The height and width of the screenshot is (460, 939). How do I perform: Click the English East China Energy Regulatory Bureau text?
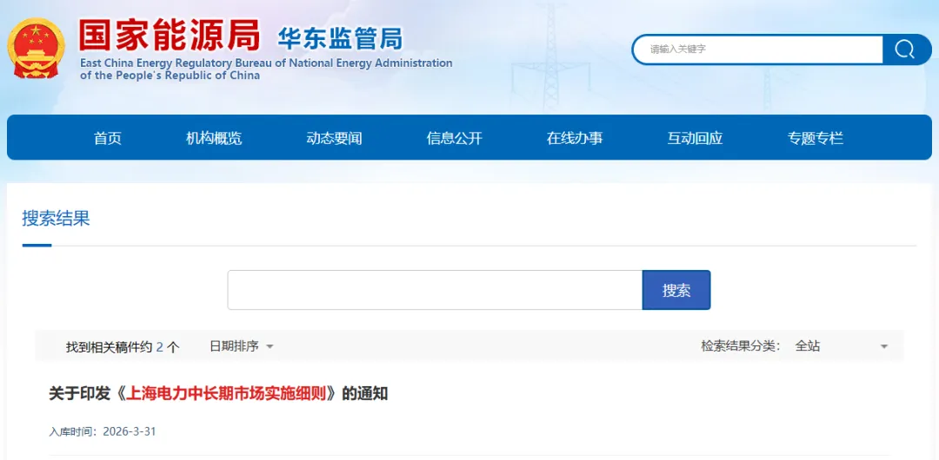(266, 69)
